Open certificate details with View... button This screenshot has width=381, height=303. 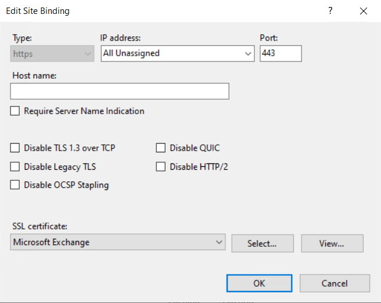(x=332, y=243)
